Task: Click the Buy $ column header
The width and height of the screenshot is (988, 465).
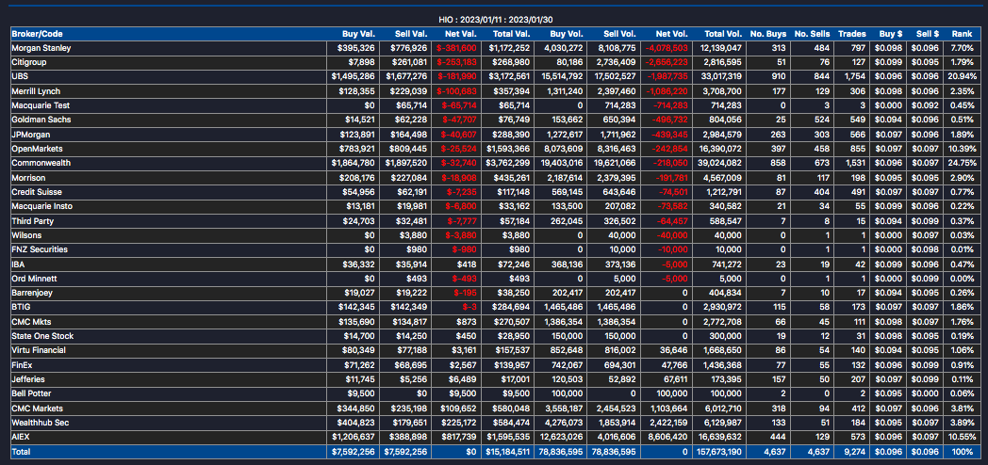Action: click(892, 33)
